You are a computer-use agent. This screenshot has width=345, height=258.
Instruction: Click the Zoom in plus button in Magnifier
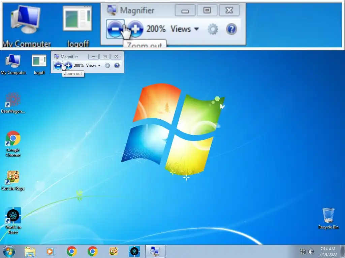[x=68, y=66]
